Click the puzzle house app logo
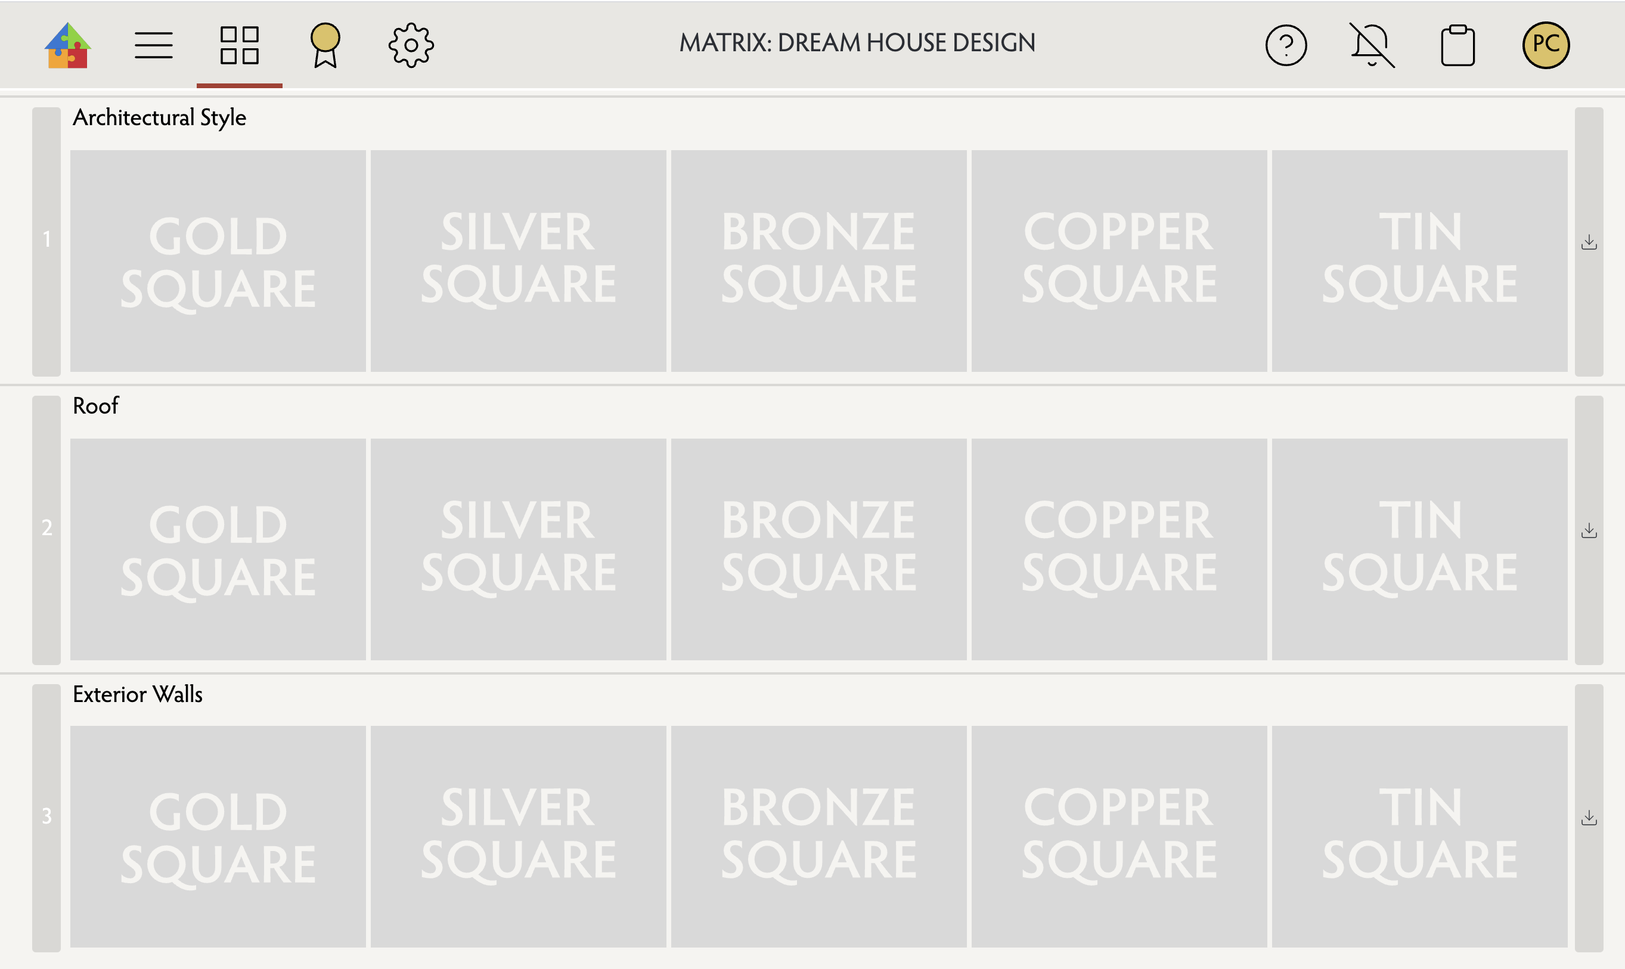 tap(68, 45)
